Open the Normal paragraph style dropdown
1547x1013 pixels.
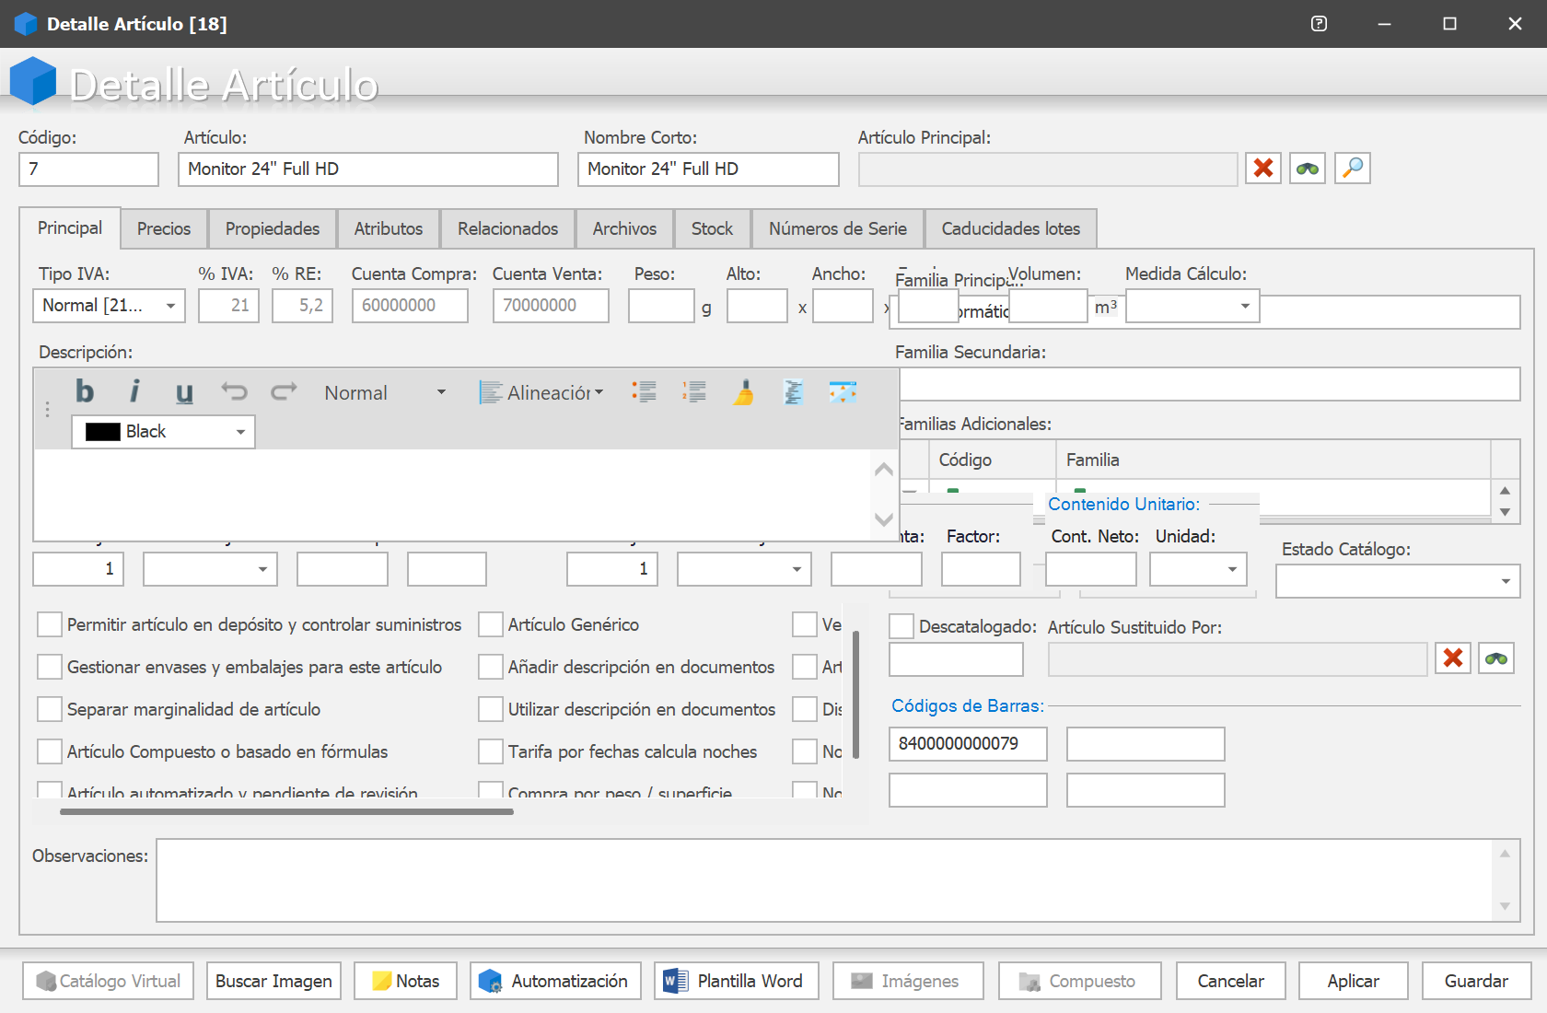click(x=441, y=392)
